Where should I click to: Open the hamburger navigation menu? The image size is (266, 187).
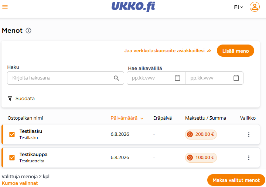click(5, 7)
